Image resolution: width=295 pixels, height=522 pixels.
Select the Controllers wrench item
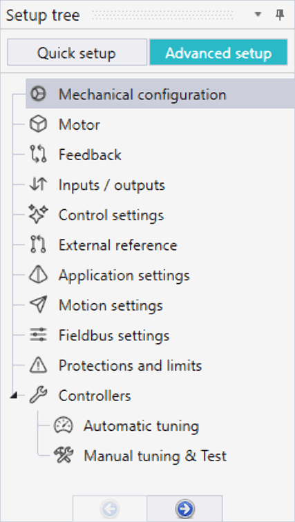point(95,396)
